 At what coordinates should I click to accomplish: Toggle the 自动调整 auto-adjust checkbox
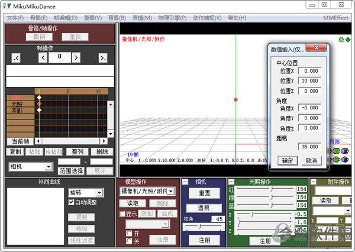point(71,202)
